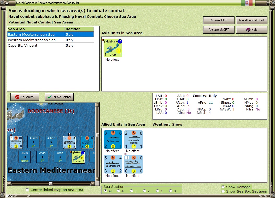275x198 pixels.
Task: Select the BB Strasbourg counter in Allied Units
Action: (x=113, y=164)
